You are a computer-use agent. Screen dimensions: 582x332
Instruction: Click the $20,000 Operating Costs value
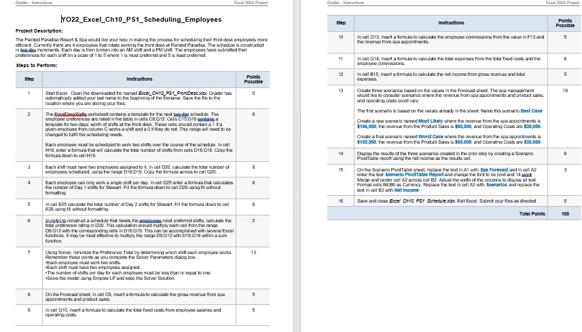[532, 127]
